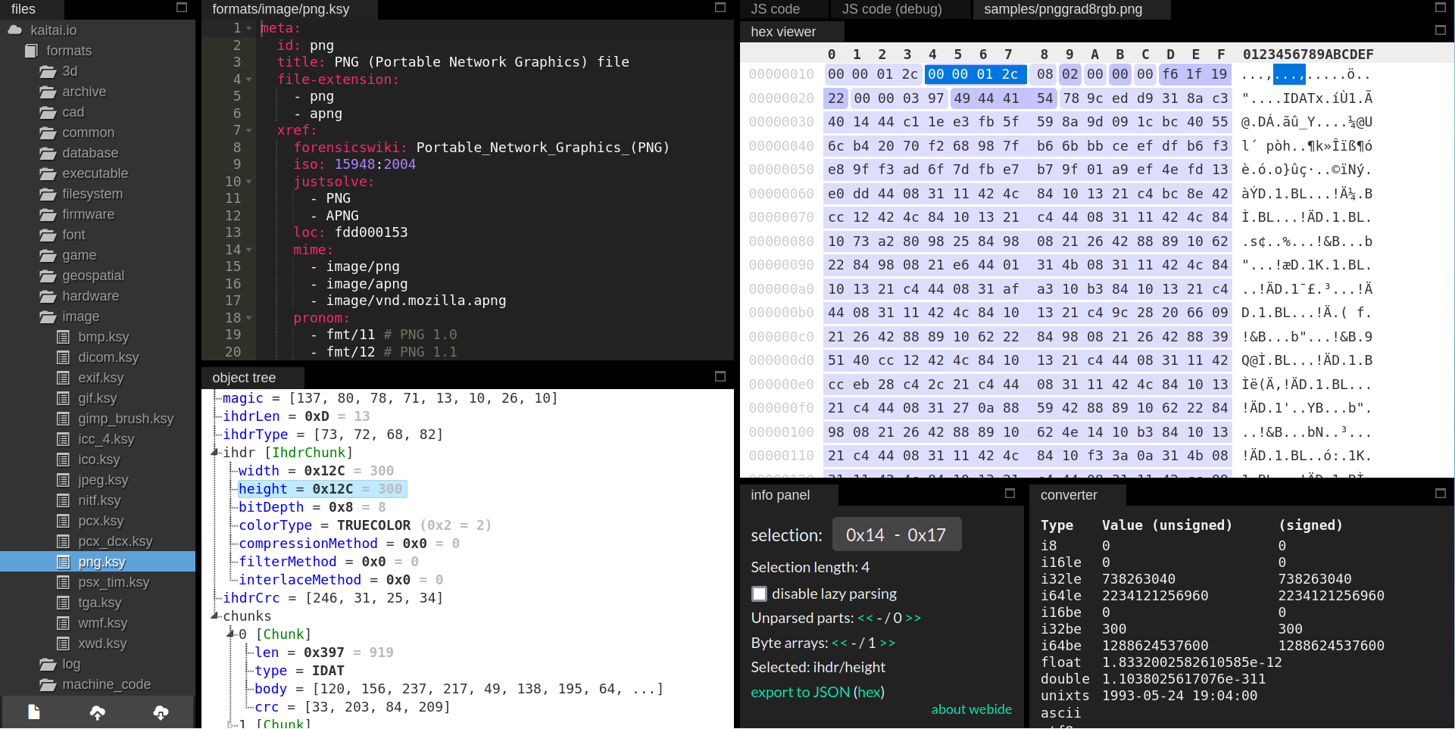Collapse chunk 0 in object tree
Image resolution: width=1455 pixels, height=729 pixels.
[231, 634]
